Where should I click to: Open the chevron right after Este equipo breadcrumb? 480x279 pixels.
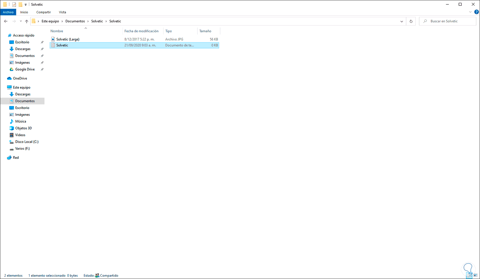62,21
